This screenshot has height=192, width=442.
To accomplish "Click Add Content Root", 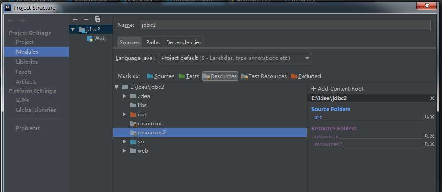I will click(337, 89).
